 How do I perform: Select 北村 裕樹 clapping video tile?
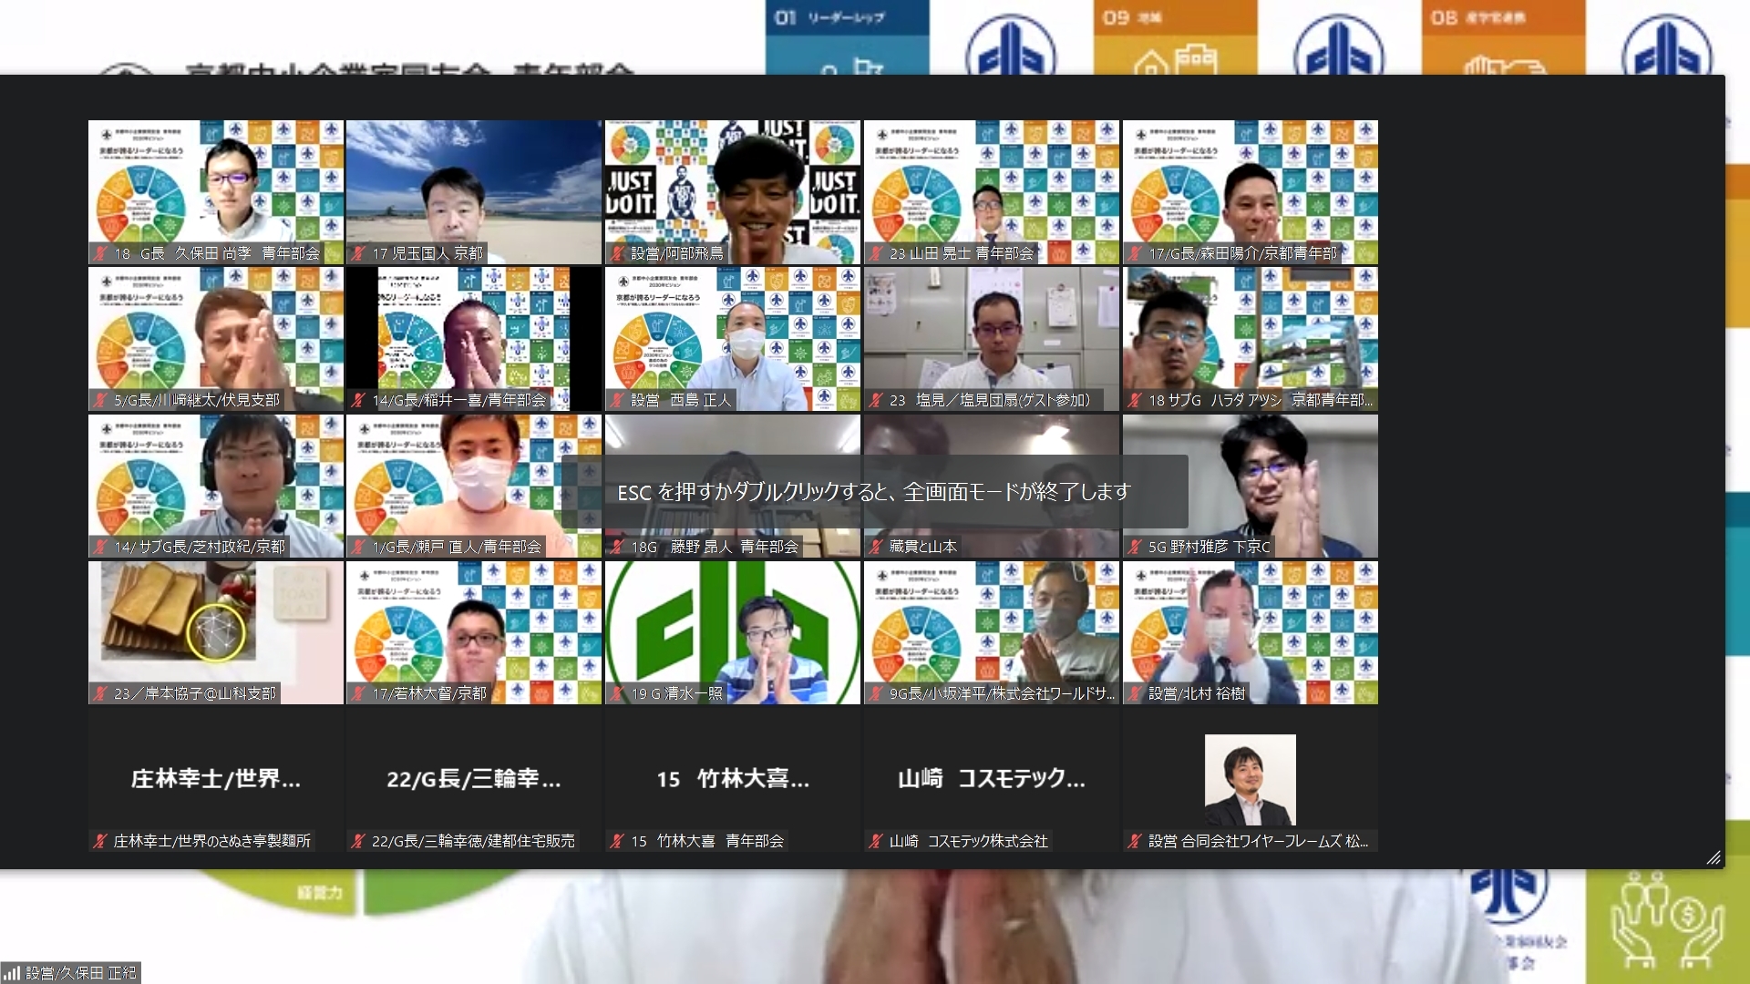(1251, 632)
